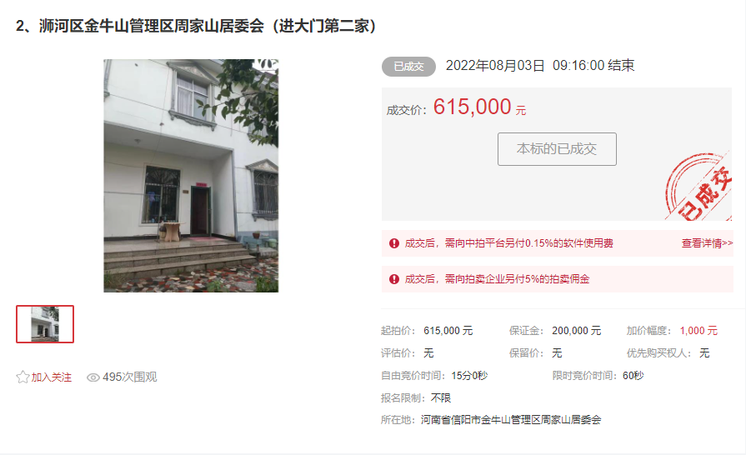Image resolution: width=746 pixels, height=455 pixels.
Task: Click the grey 已成交 status badge
Action: pos(408,67)
